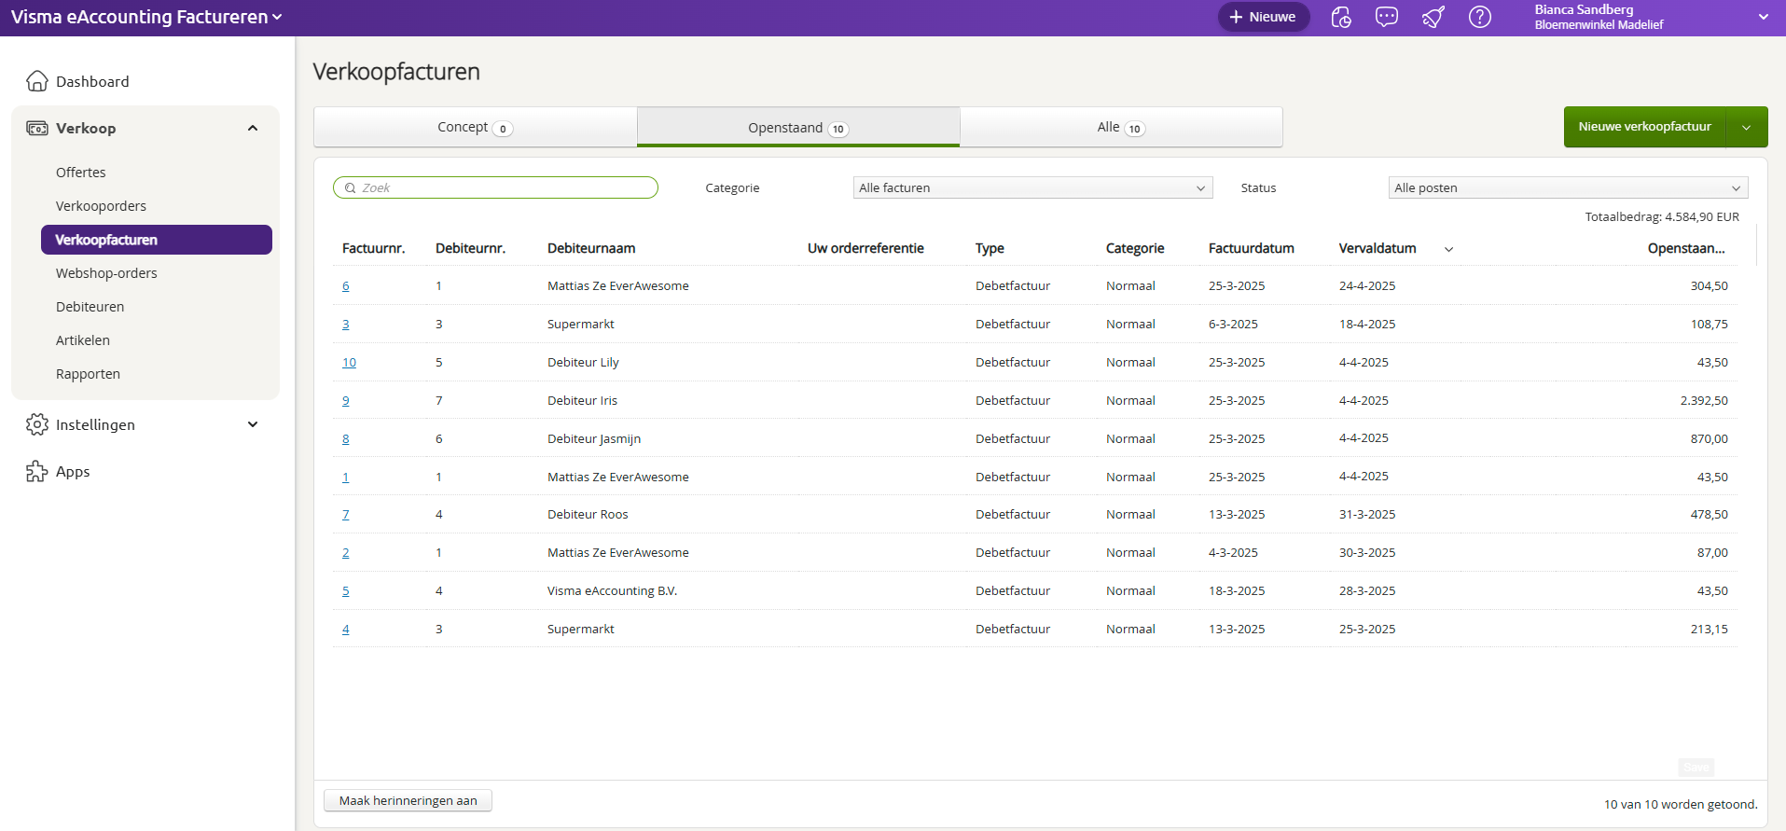Image resolution: width=1786 pixels, height=831 pixels.
Task: Open the Alle facturen category dropdown
Action: pyautogui.click(x=1032, y=187)
